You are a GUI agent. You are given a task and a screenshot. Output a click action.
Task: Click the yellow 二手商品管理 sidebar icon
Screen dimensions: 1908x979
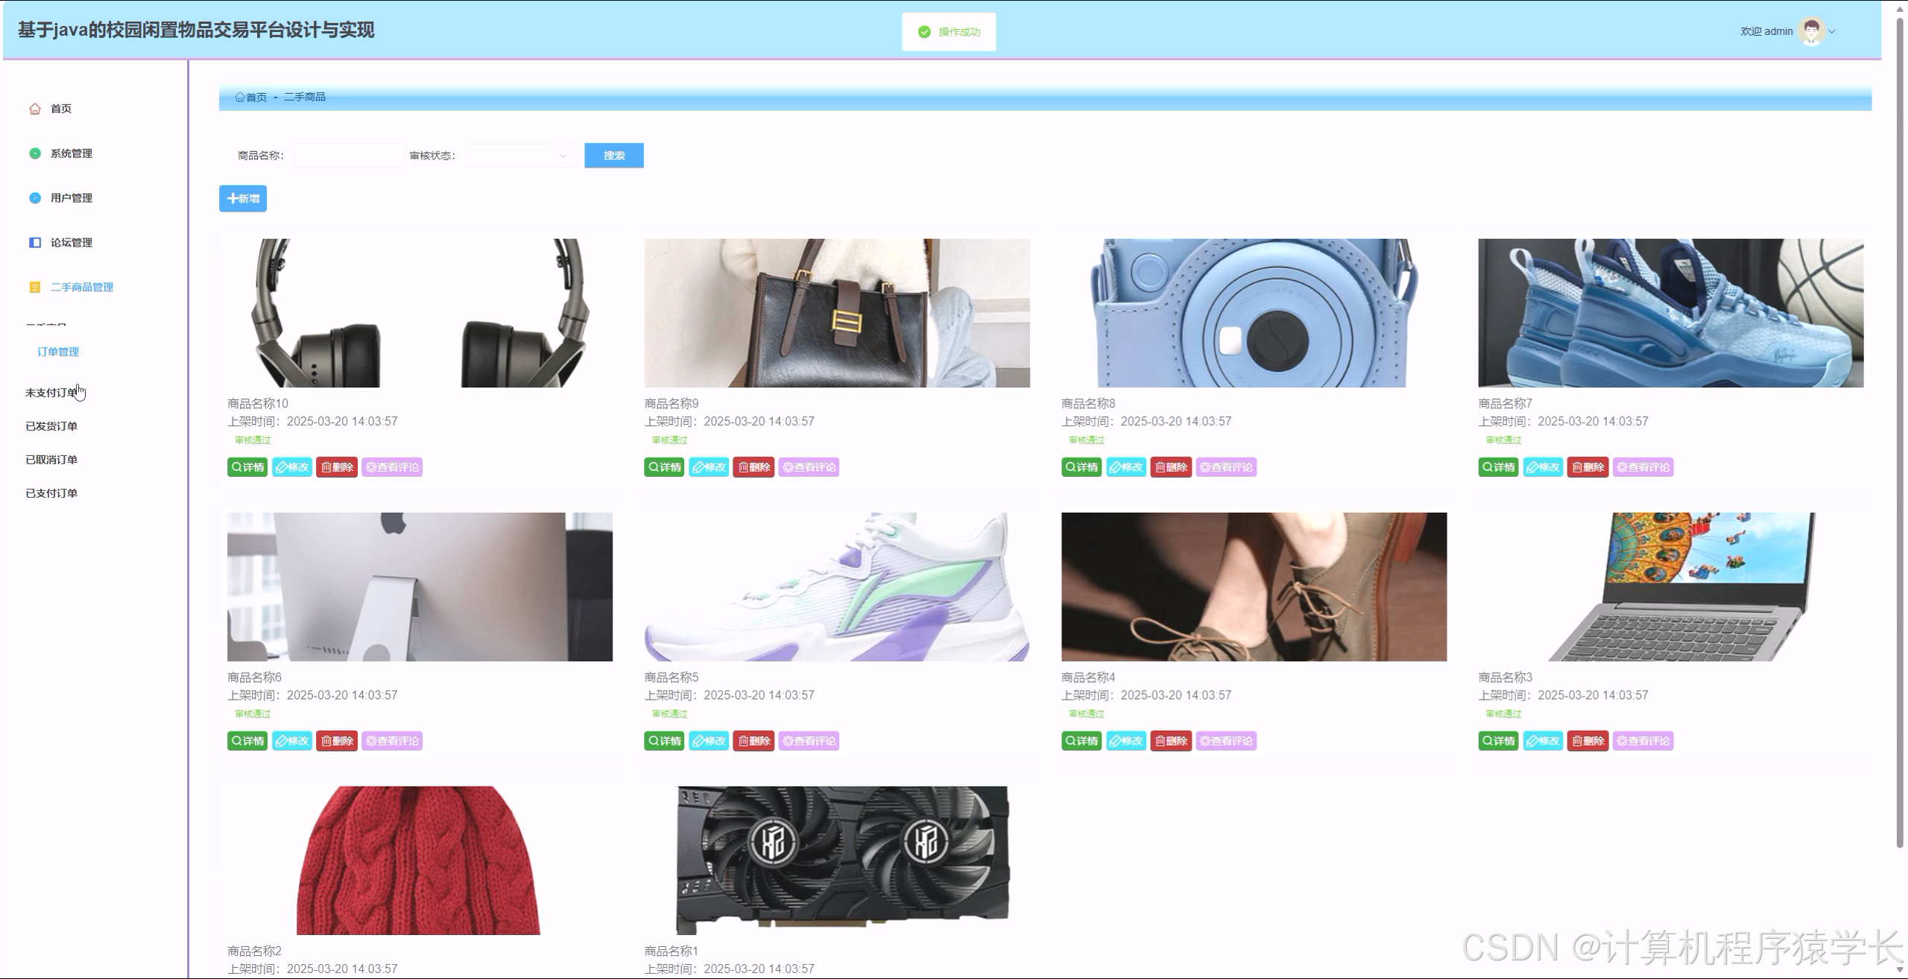(35, 288)
